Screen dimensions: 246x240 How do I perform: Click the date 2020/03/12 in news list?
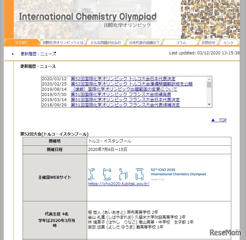point(54,79)
